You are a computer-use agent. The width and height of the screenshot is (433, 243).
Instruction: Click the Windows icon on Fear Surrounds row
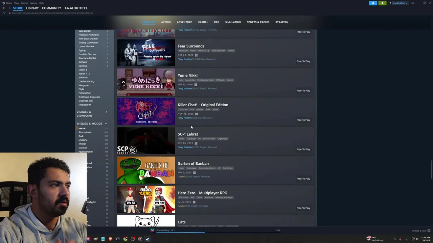(x=196, y=55)
